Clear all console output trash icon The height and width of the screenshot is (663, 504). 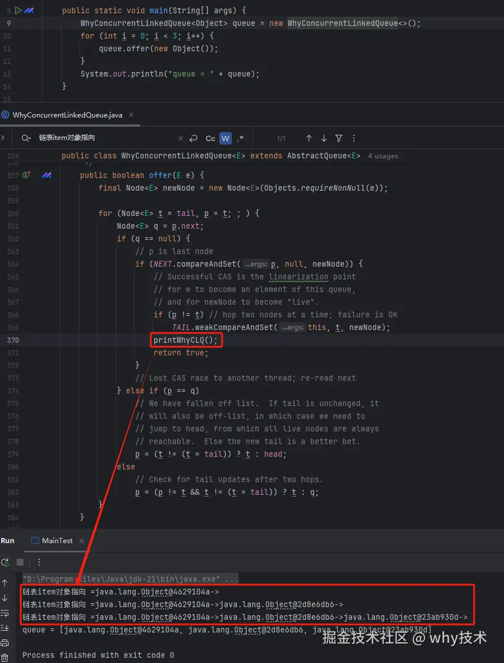click(x=5, y=657)
